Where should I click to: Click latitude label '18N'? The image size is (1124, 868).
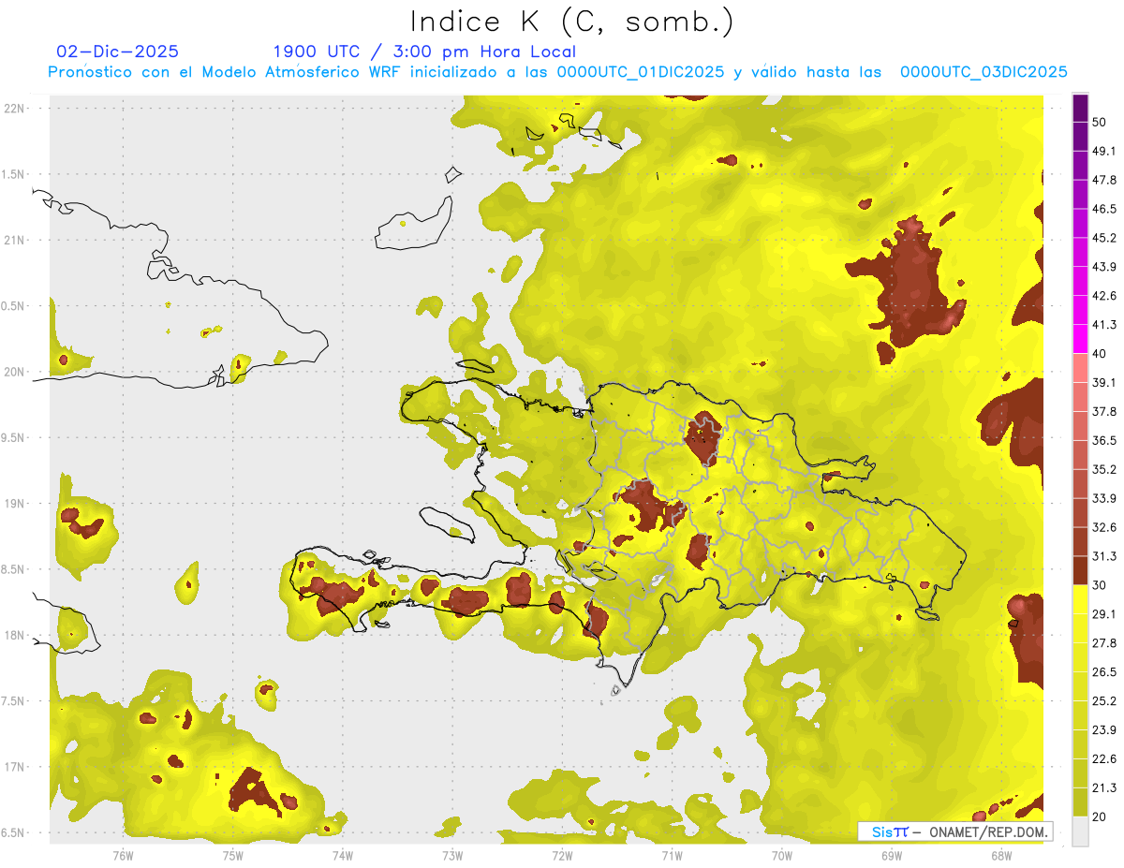pyautogui.click(x=15, y=636)
